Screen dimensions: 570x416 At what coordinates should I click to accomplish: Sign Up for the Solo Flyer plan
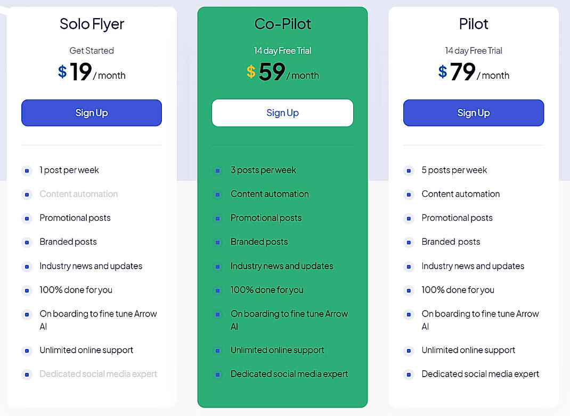91,113
